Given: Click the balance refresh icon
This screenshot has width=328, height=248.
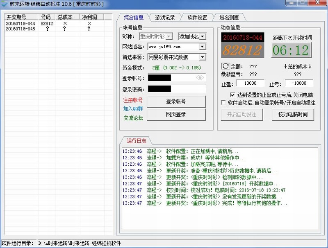Looking at the screenshot, I should click(x=225, y=66).
